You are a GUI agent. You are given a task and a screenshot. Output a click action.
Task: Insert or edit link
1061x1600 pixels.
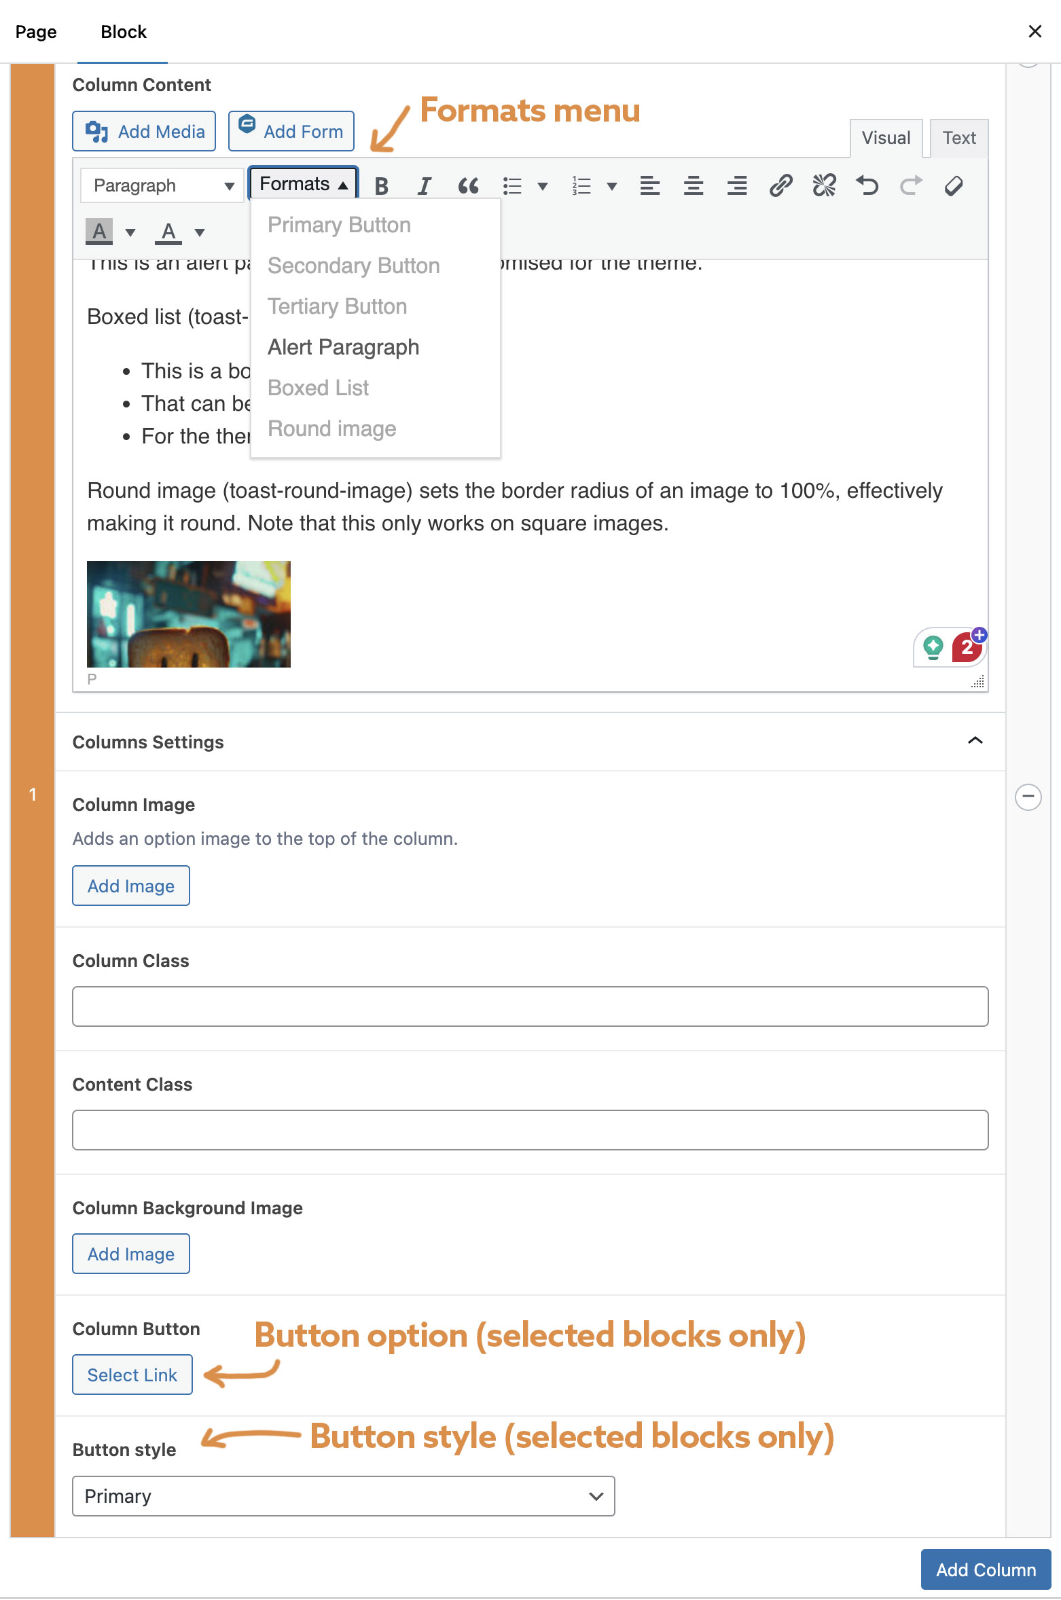tap(780, 185)
